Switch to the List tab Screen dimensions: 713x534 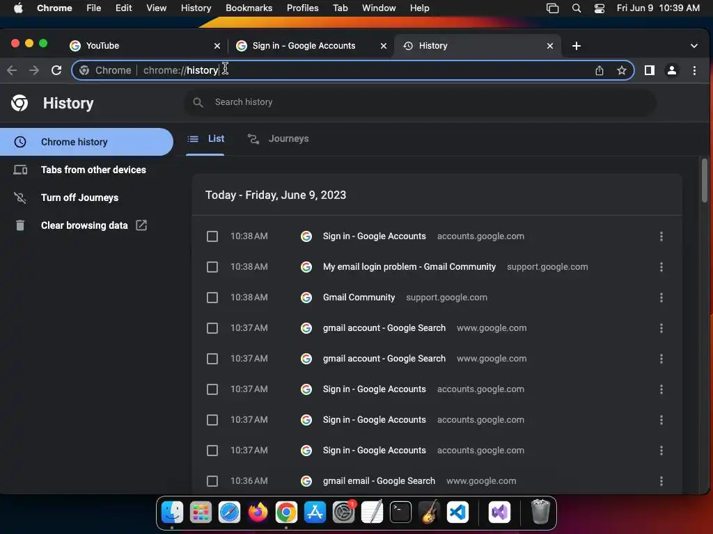point(205,139)
